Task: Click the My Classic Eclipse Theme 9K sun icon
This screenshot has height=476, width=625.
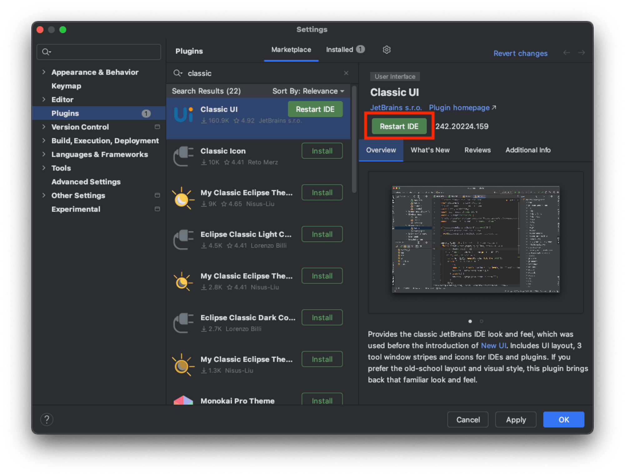Action: [183, 199]
